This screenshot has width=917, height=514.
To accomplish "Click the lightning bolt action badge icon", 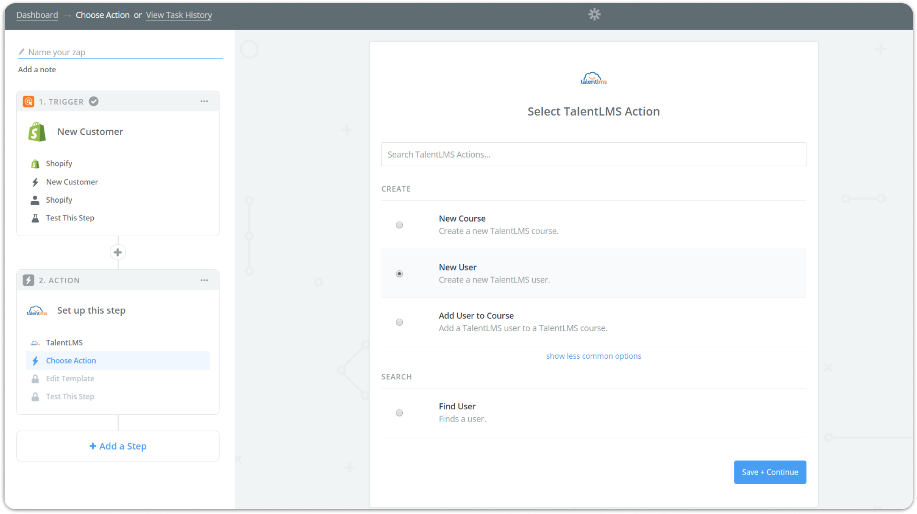I will 28,280.
